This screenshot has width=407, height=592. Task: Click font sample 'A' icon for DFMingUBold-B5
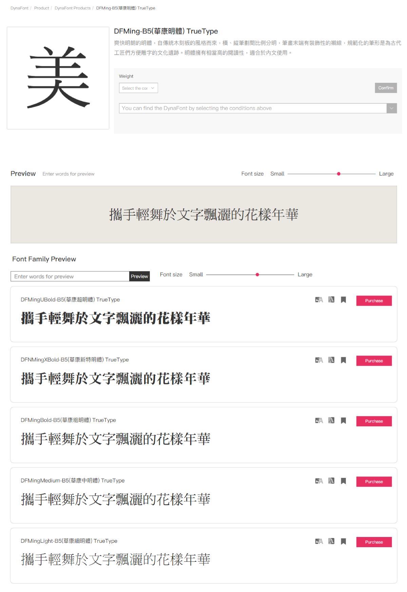tap(331, 300)
